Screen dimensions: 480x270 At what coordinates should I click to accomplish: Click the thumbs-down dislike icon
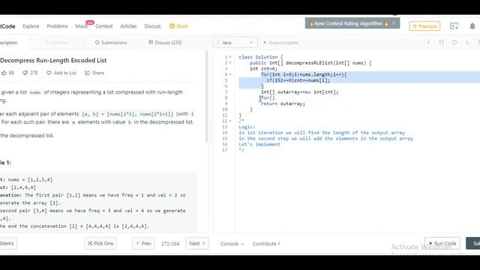[25, 73]
